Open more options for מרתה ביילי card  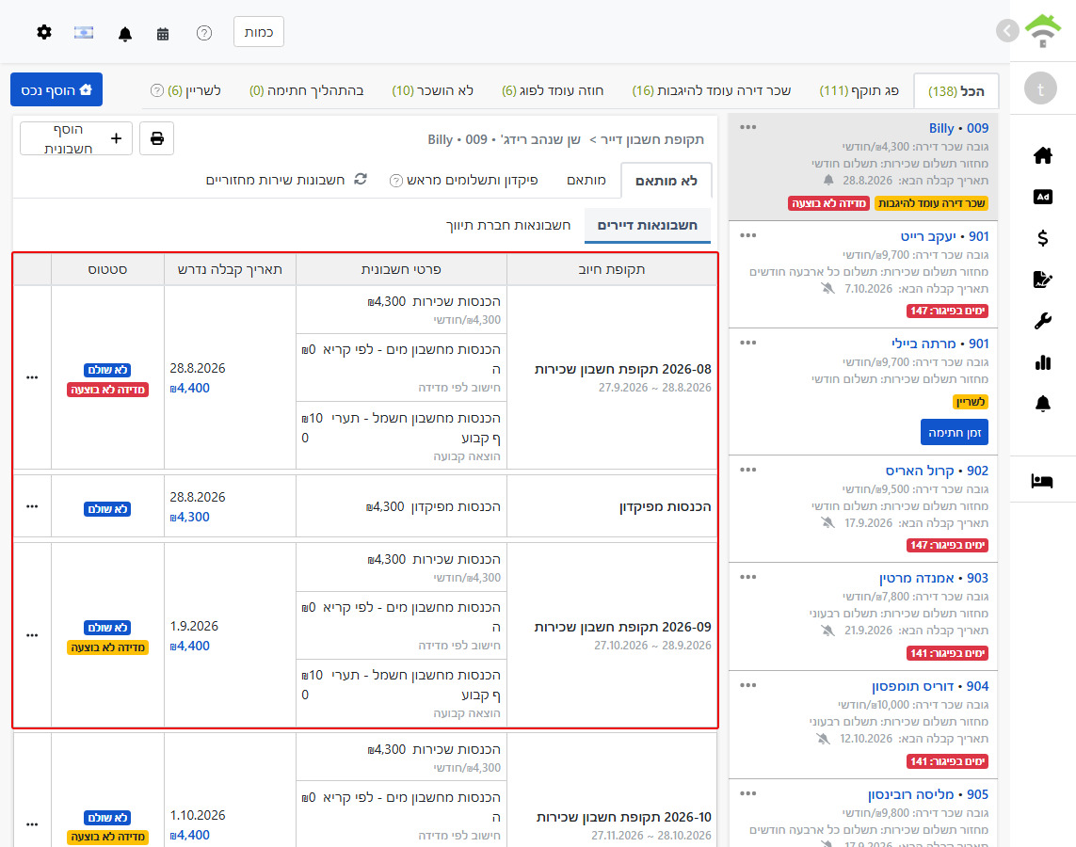click(748, 343)
